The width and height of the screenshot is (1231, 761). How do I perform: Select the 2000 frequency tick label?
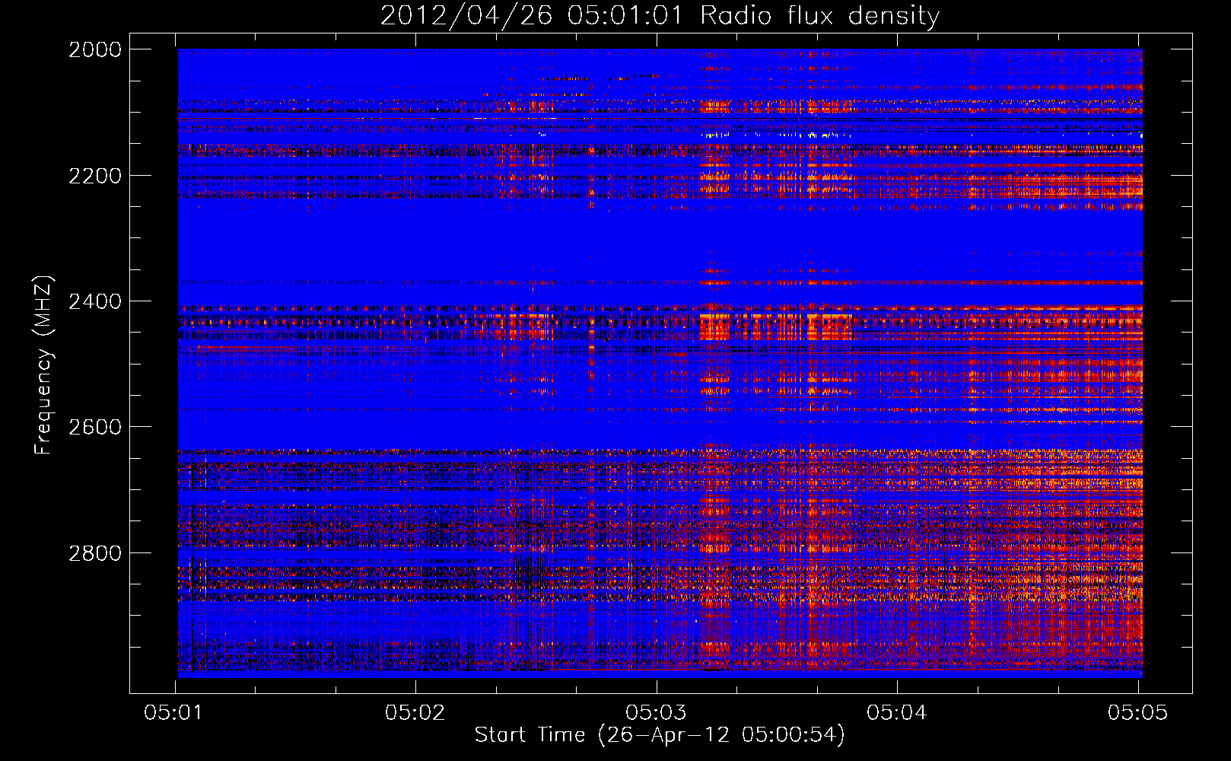[95, 49]
